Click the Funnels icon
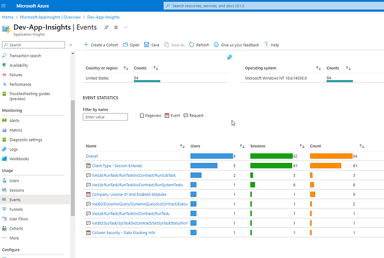Image resolution: width=384 pixels, height=258 pixels. coord(4,209)
